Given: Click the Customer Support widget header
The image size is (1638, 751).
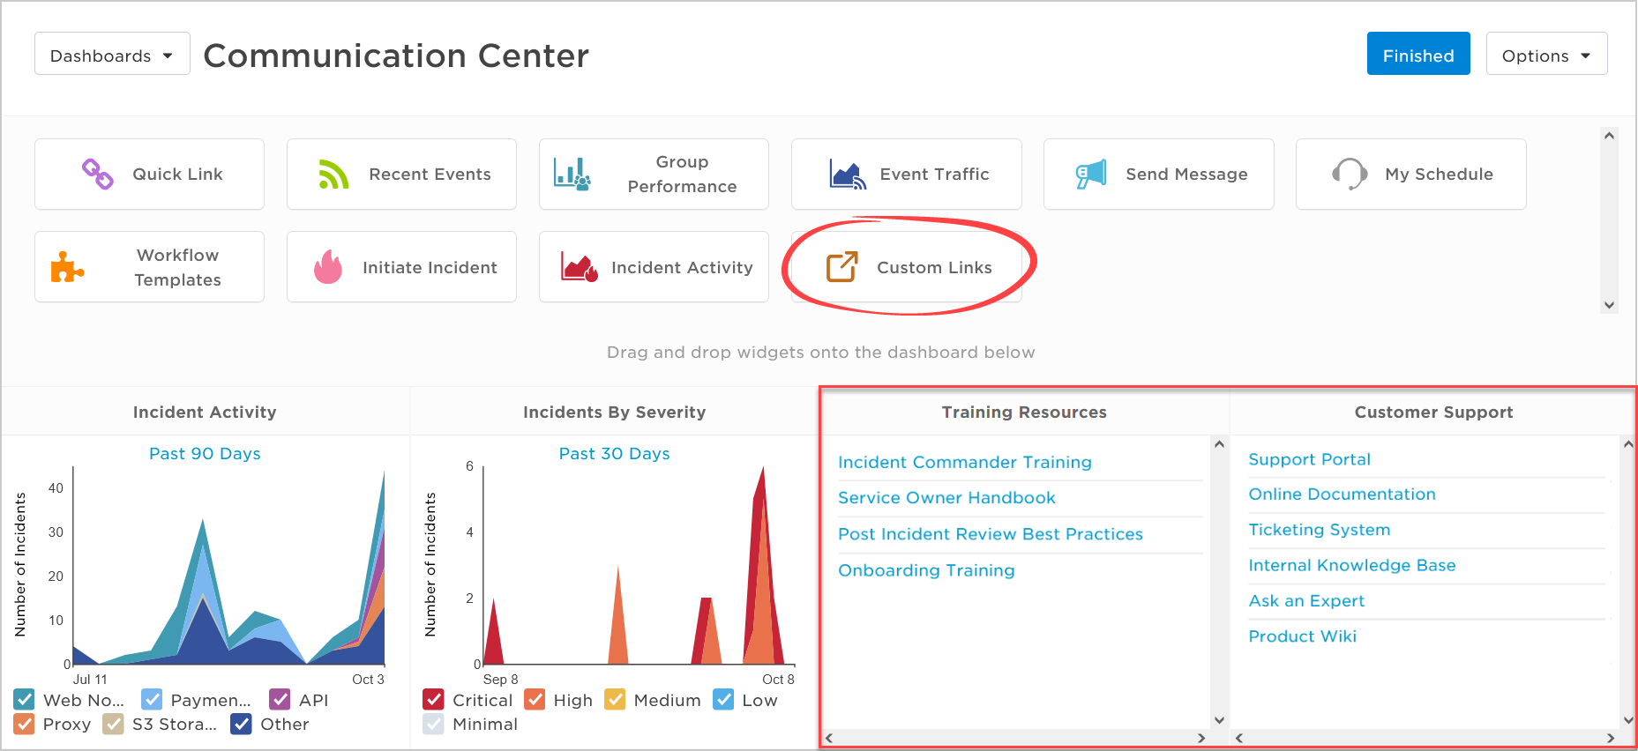Looking at the screenshot, I should [x=1433, y=412].
